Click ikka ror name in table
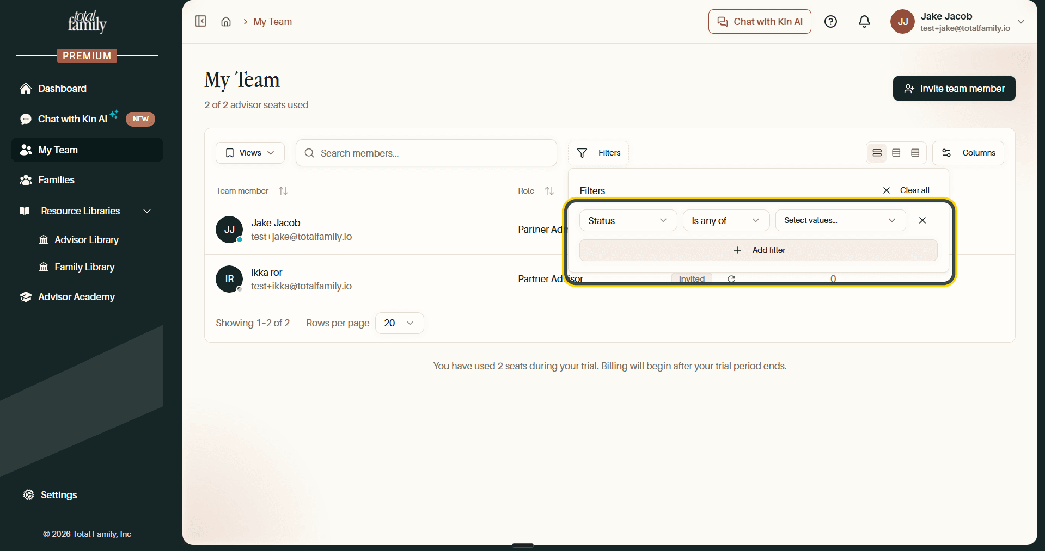Screen dimensions: 1045x551 point(266,273)
